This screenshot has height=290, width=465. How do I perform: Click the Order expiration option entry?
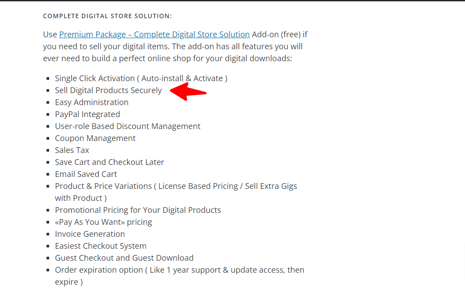179,276
